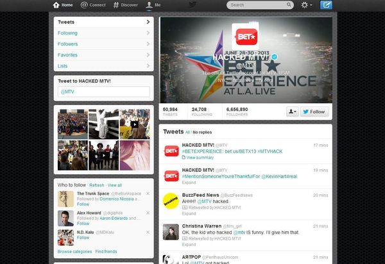Open the Followers list in sidebar
Image resolution: width=385 pixels, height=264 pixels.
click(103, 44)
